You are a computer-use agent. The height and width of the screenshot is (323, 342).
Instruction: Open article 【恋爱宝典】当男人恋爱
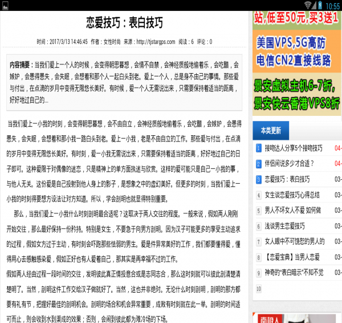tap(292, 257)
